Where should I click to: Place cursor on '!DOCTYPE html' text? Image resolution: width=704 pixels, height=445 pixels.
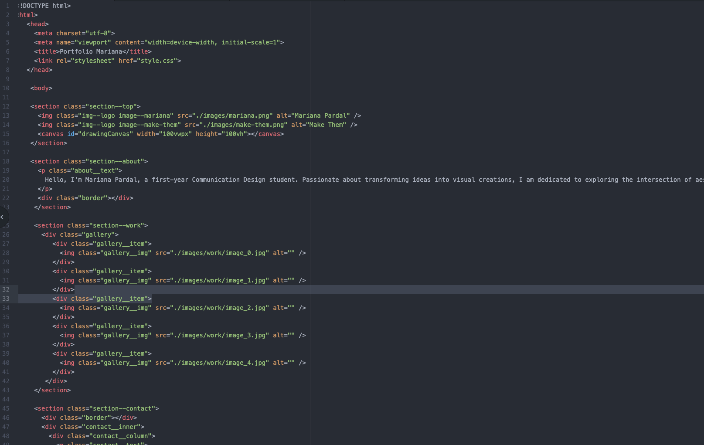click(x=44, y=6)
